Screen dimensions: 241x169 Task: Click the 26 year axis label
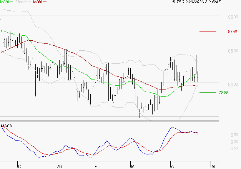click(x=59, y=167)
